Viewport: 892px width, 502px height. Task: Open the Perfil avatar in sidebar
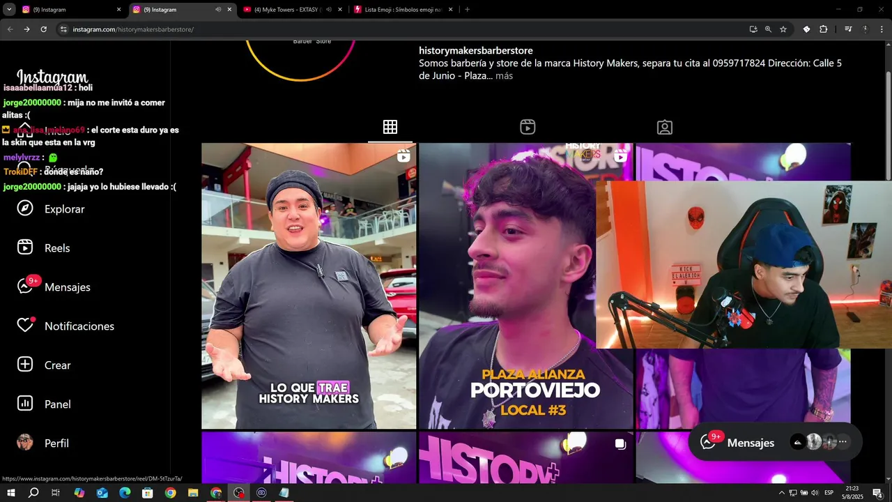[25, 443]
